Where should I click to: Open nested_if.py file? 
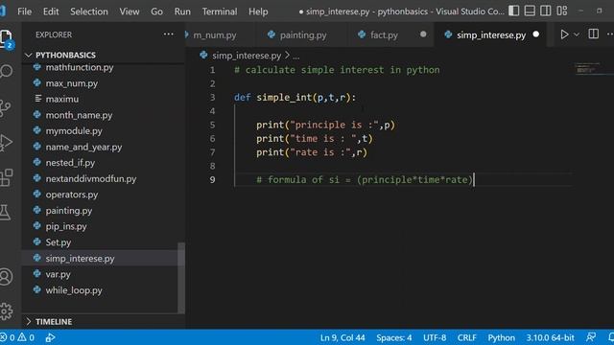(x=70, y=163)
